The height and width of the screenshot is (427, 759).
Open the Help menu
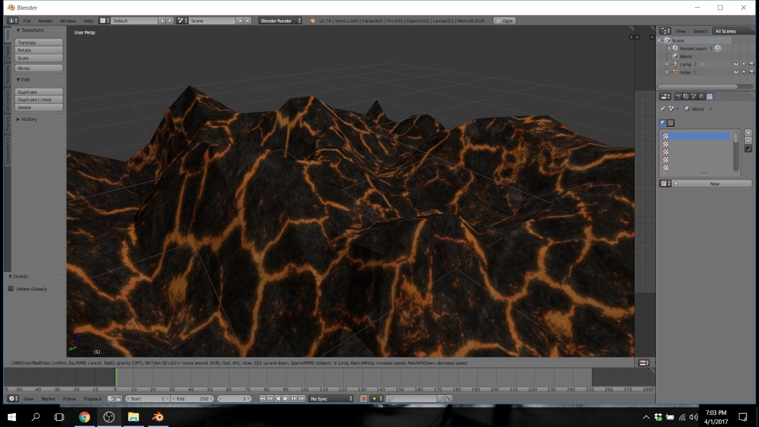click(88, 21)
